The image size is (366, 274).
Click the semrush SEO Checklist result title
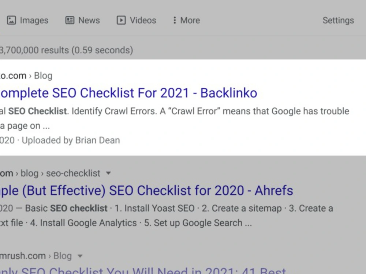click(x=143, y=271)
